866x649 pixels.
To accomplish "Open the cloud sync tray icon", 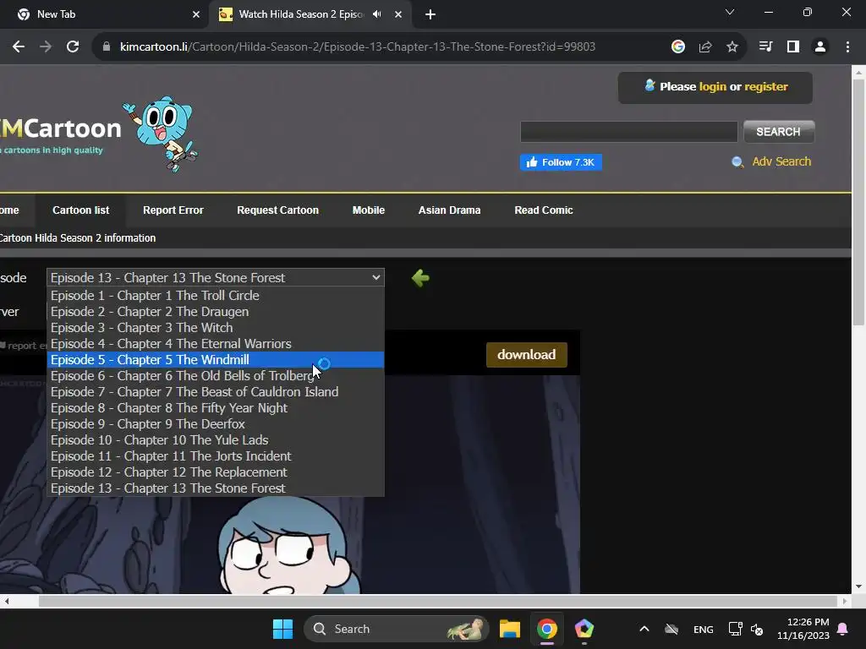I will pyautogui.click(x=671, y=629).
